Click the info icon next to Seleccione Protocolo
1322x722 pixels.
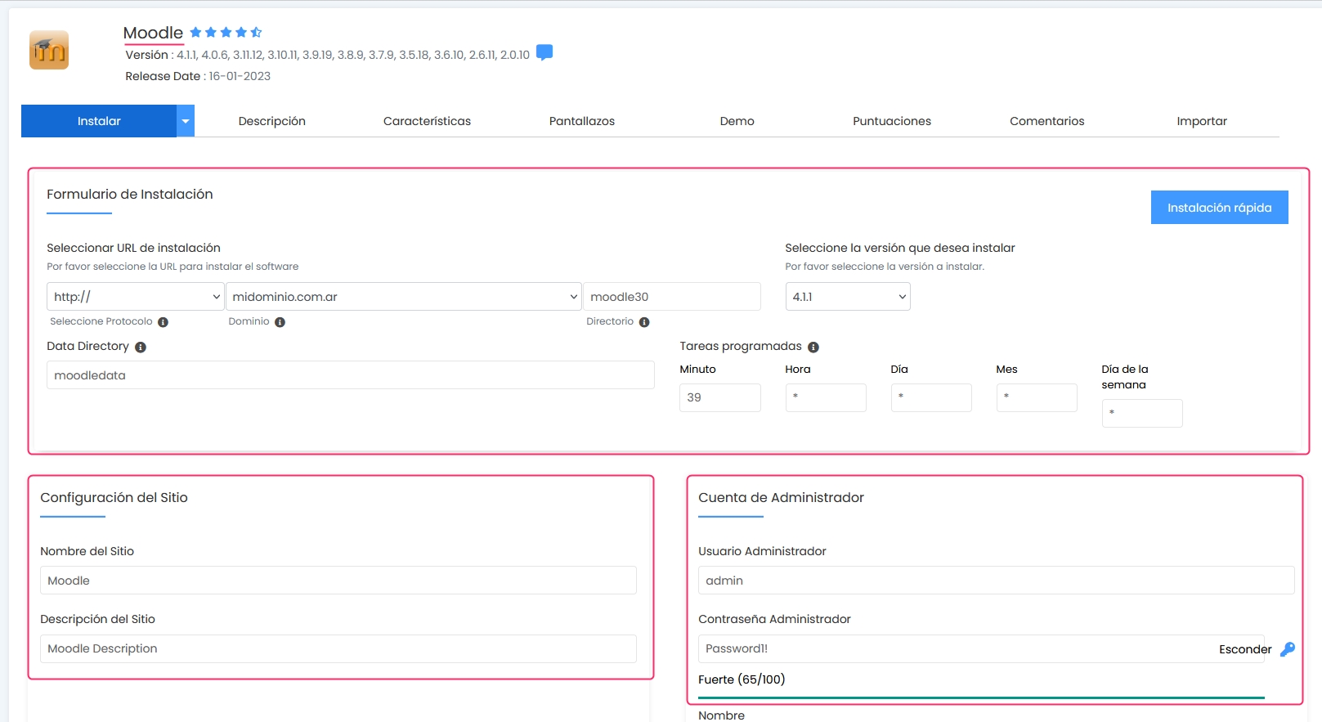click(163, 322)
